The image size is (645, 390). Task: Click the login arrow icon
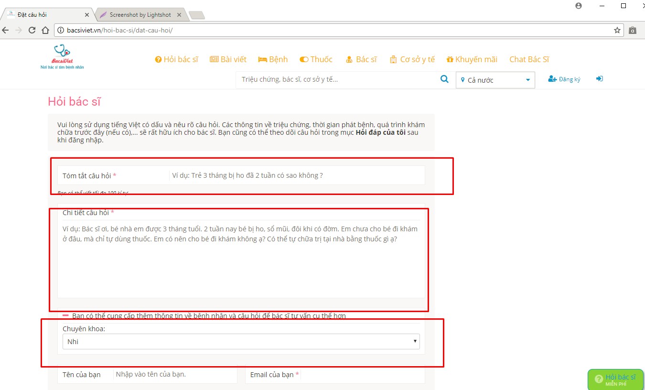[599, 79]
